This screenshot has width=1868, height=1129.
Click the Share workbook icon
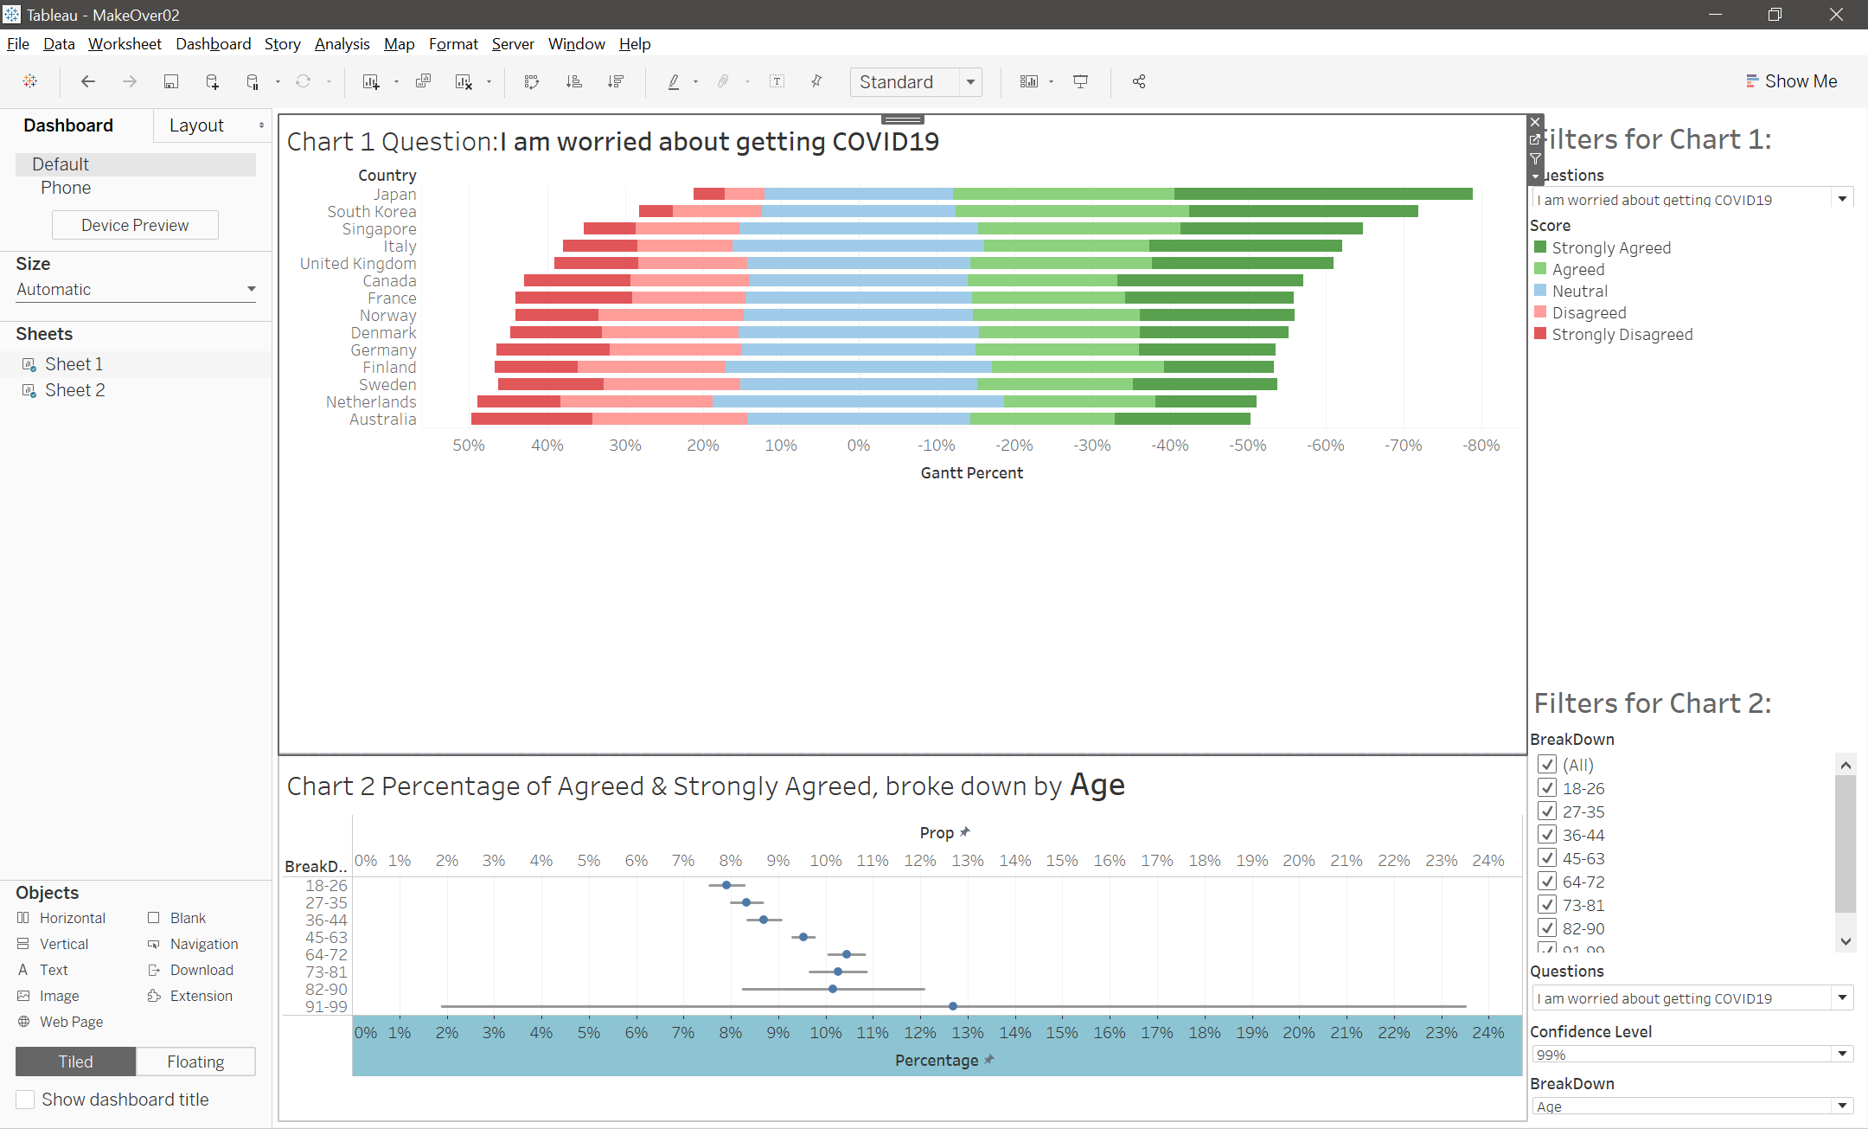click(x=1139, y=81)
